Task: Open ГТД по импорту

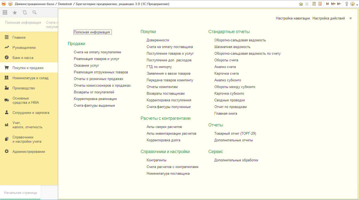Action: (159, 67)
